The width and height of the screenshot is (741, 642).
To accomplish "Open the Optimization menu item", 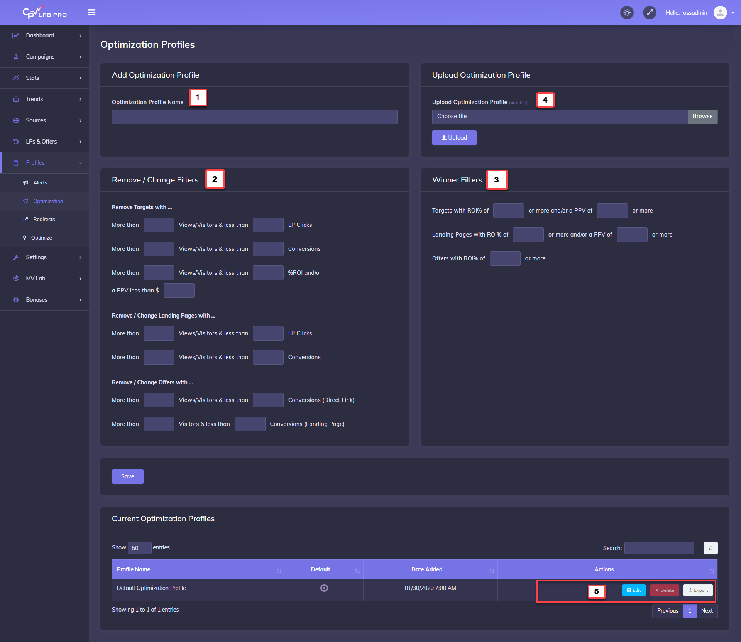I will point(47,201).
